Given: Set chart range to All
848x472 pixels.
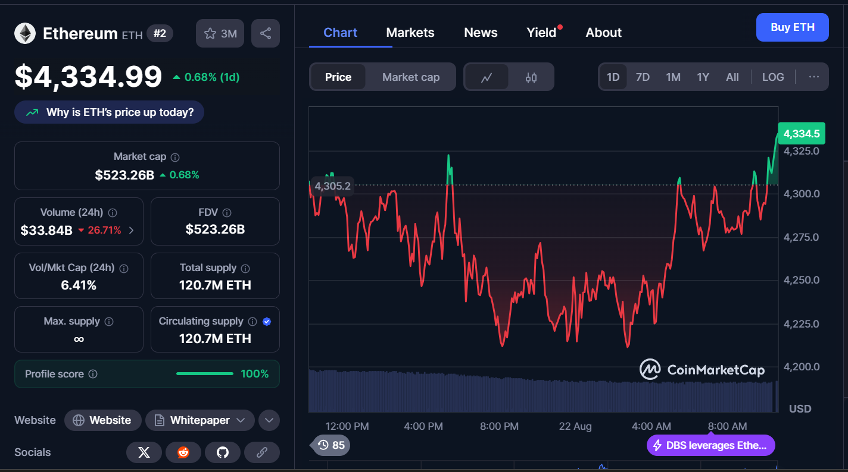Looking at the screenshot, I should click(732, 77).
